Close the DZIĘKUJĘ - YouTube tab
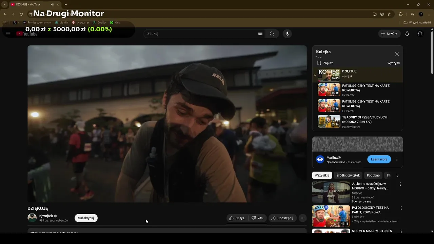The image size is (434, 244). (x=58, y=4)
